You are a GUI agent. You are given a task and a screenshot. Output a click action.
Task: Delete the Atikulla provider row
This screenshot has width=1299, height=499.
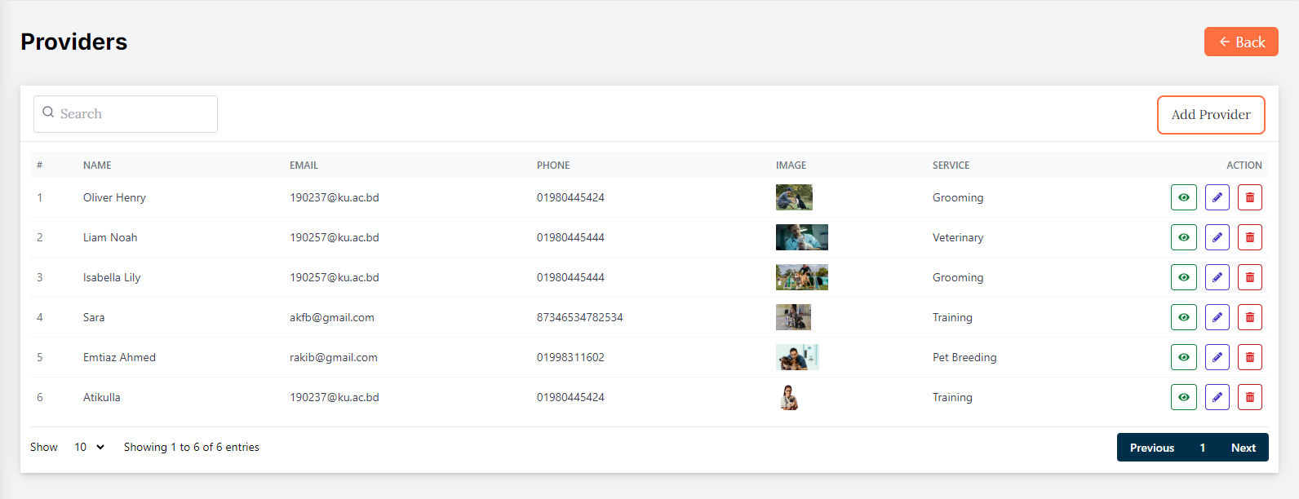pyautogui.click(x=1249, y=397)
